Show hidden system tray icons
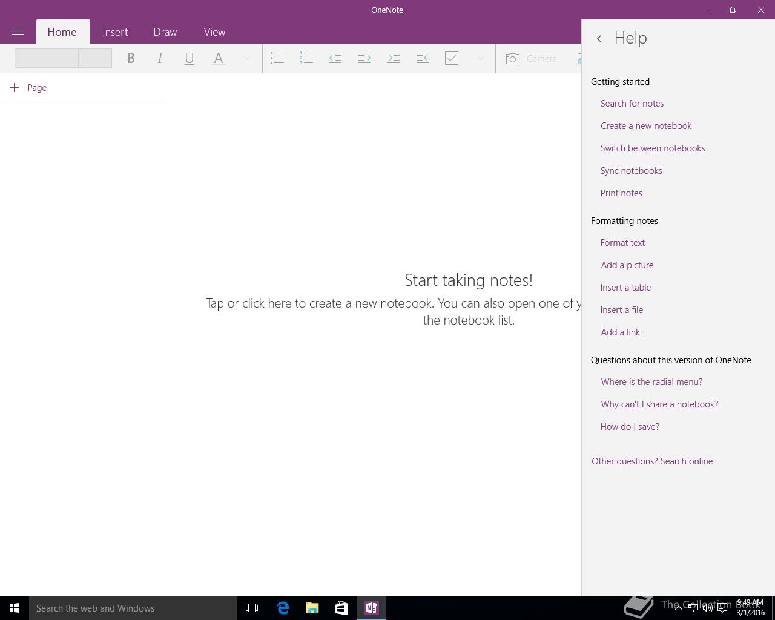Viewport: 775px width, 620px height. coord(678,608)
